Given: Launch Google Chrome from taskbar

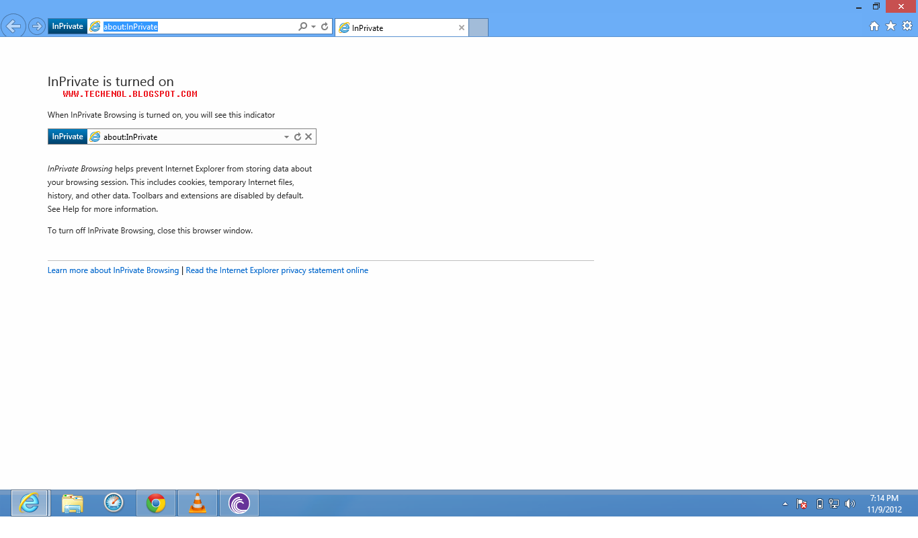Looking at the screenshot, I should click(156, 503).
